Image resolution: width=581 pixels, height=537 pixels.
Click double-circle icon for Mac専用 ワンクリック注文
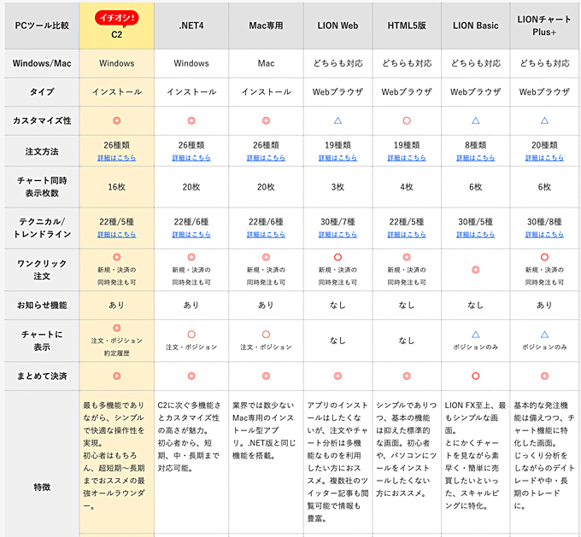click(266, 257)
